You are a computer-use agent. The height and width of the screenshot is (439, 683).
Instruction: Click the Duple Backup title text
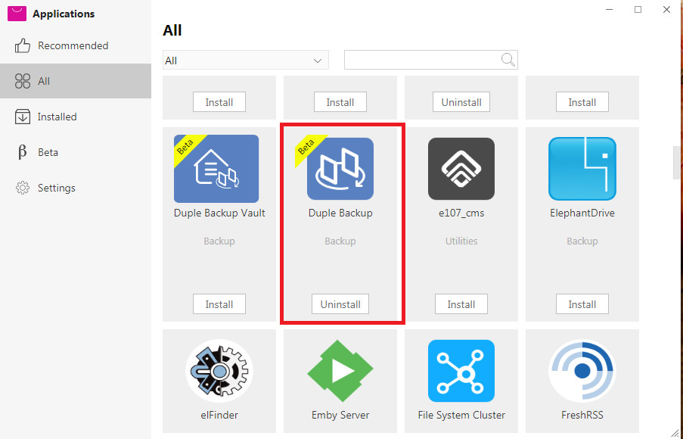point(340,213)
